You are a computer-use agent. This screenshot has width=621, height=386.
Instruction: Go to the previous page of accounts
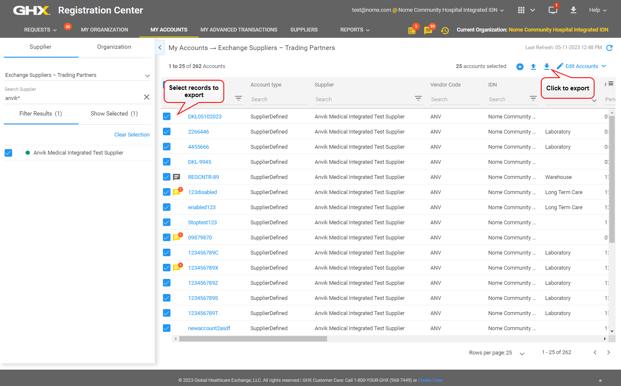point(595,352)
